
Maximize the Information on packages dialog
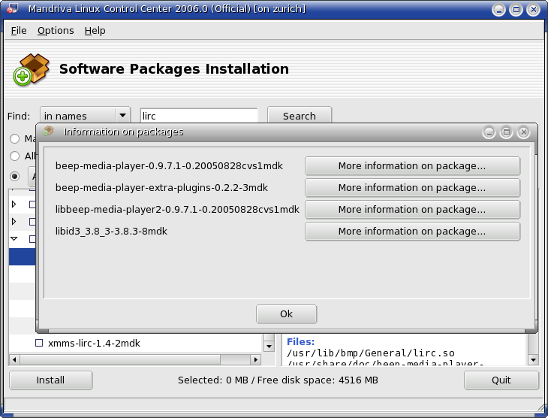tap(506, 132)
